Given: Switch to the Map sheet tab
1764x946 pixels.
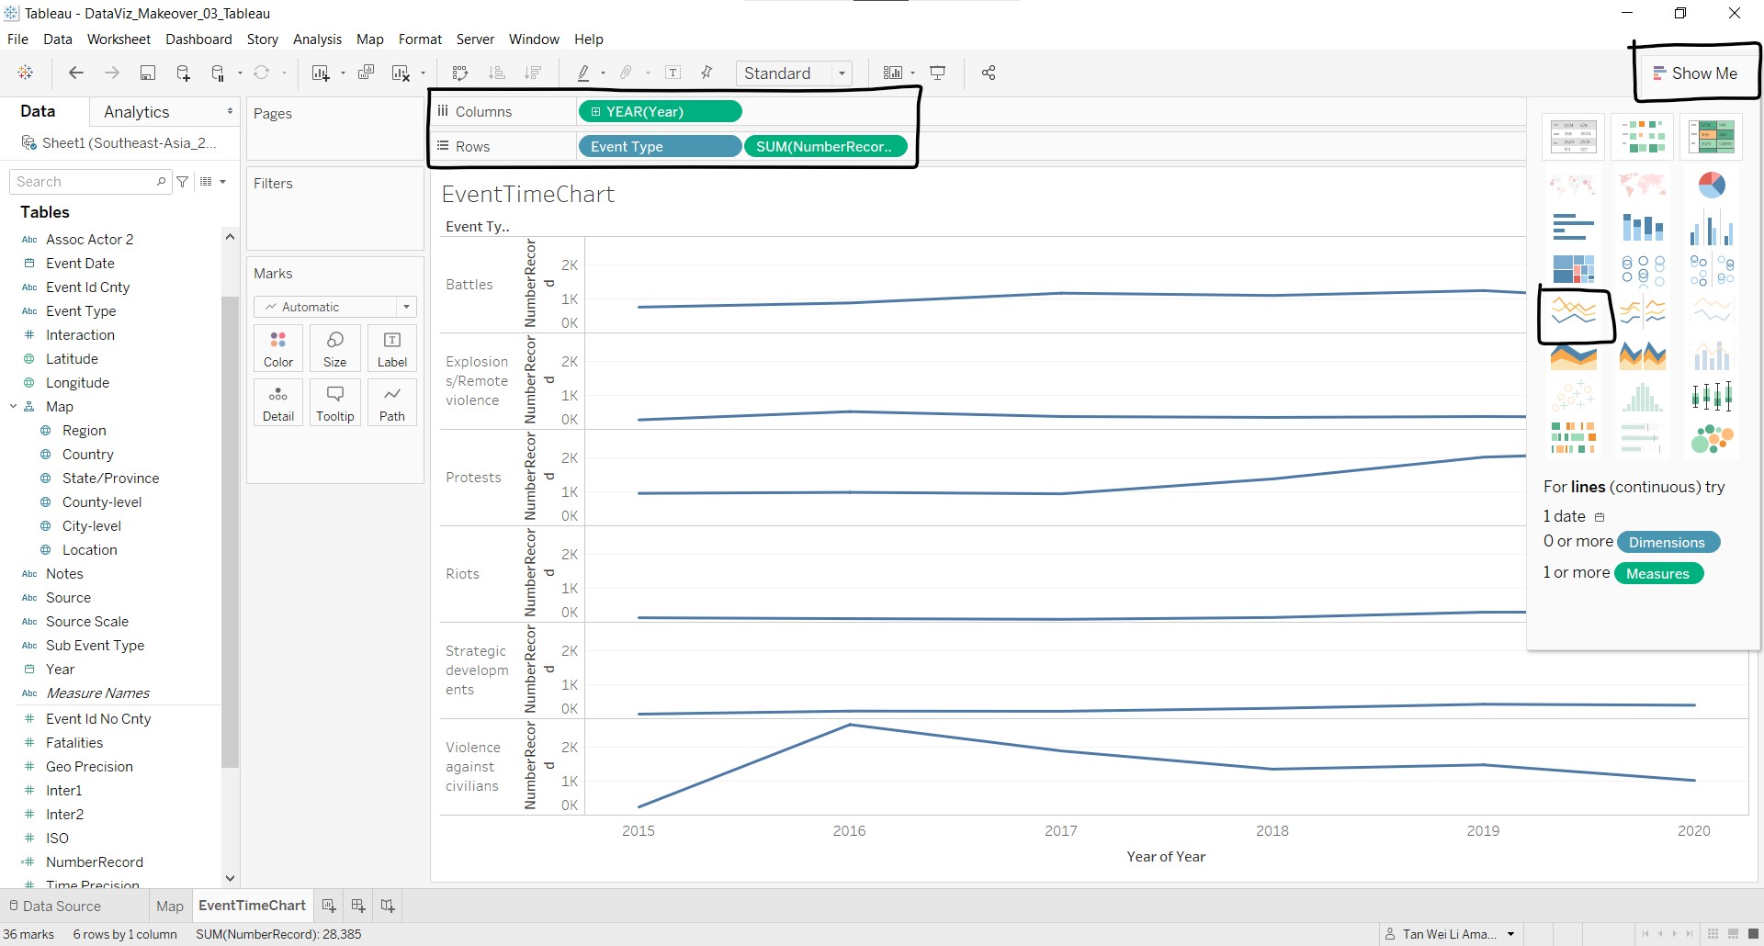Looking at the screenshot, I should click(x=170, y=906).
